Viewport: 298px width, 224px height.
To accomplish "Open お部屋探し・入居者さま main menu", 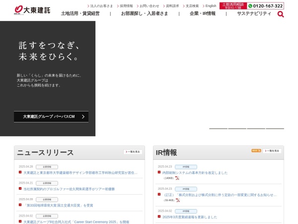I will point(145,13).
